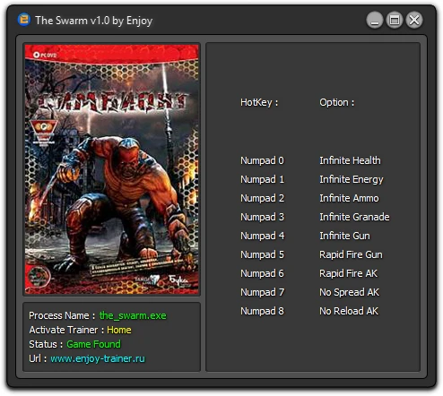Select the Infinite Health option

[350, 160]
